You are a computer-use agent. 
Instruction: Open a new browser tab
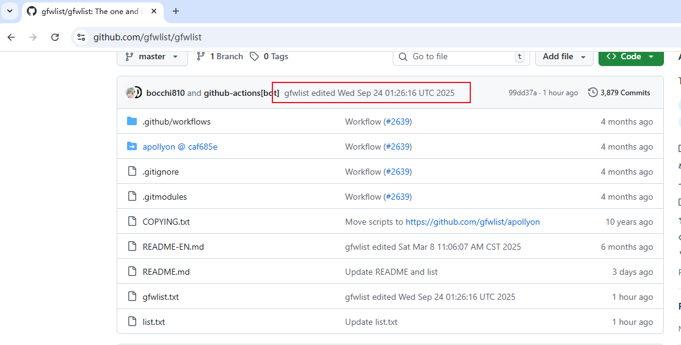pyautogui.click(x=176, y=11)
